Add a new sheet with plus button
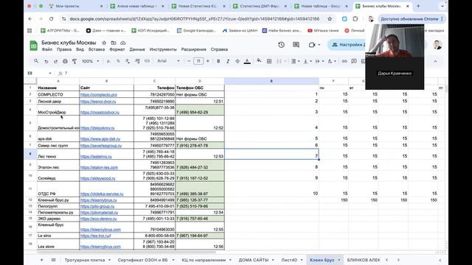 click(x=41, y=260)
